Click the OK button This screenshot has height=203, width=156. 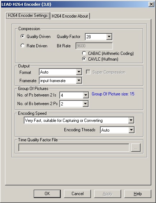click(47, 194)
